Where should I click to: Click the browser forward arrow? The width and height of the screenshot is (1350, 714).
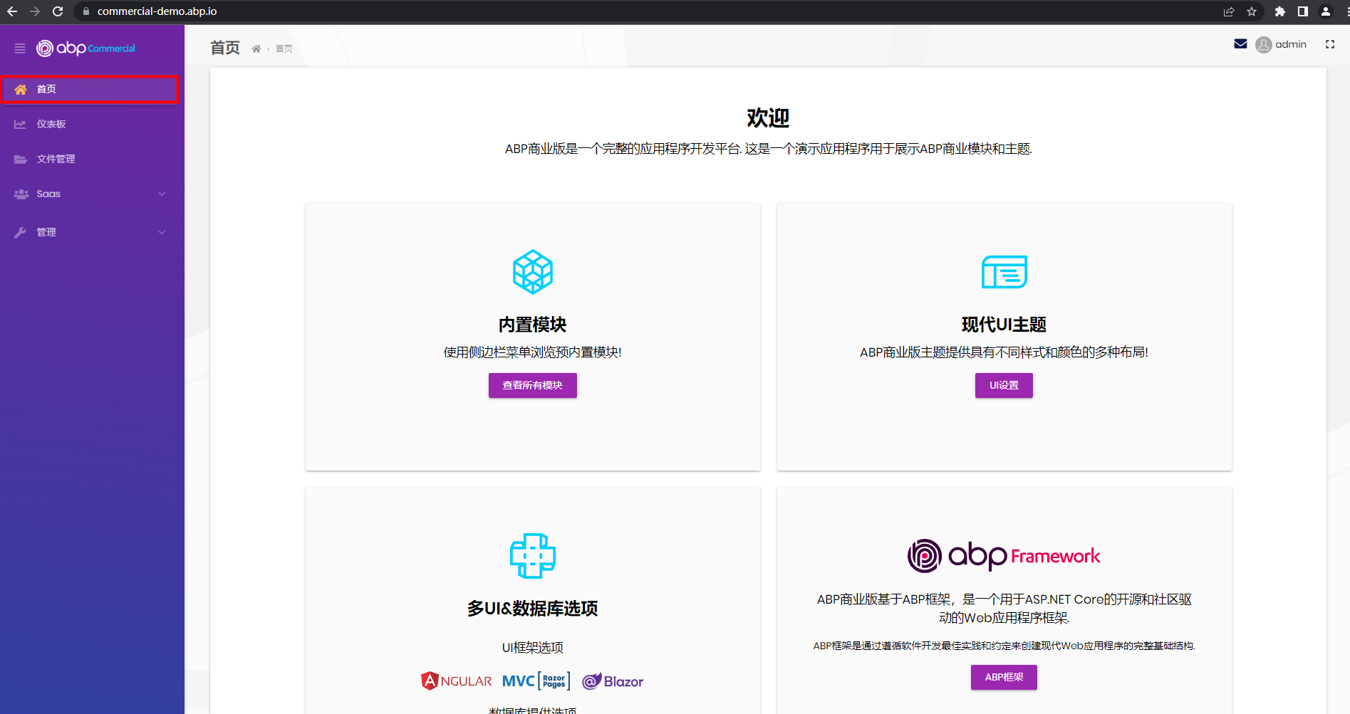35,11
